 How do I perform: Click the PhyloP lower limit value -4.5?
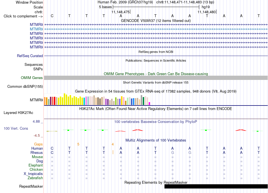pos(37,136)
